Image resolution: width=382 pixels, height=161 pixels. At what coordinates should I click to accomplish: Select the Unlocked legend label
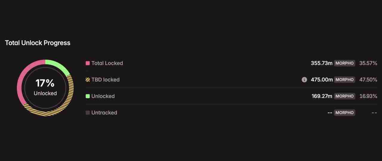[103, 96]
